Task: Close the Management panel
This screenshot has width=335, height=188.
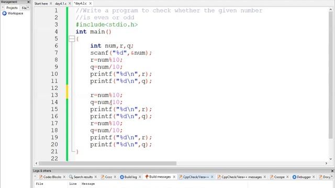Action: (28, 2)
